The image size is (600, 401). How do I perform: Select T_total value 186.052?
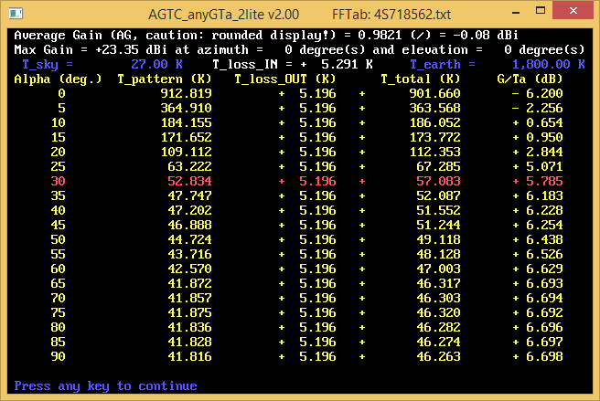click(434, 122)
